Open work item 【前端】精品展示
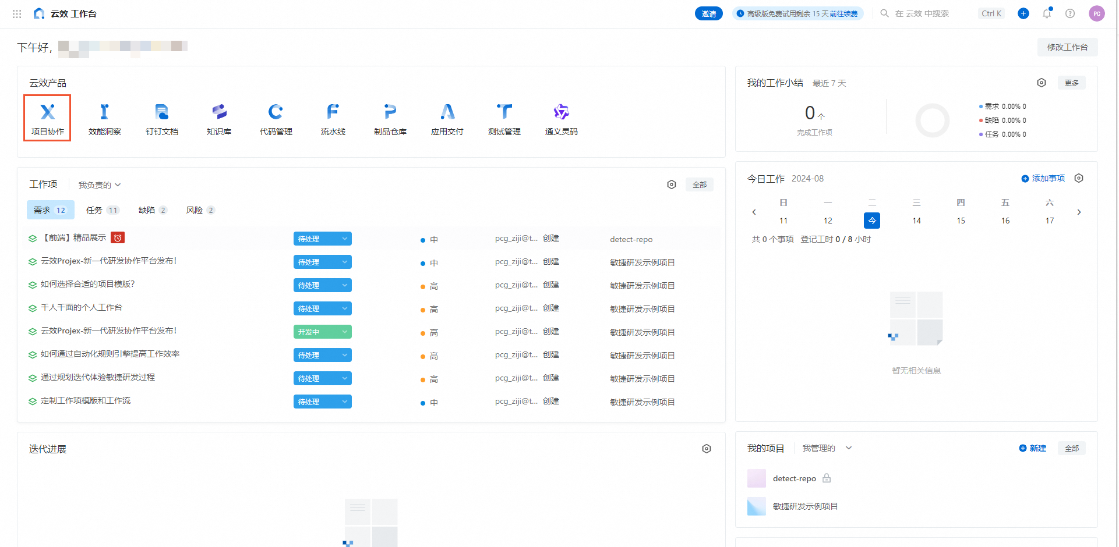Screen dimensions: 1119x547 73,237
